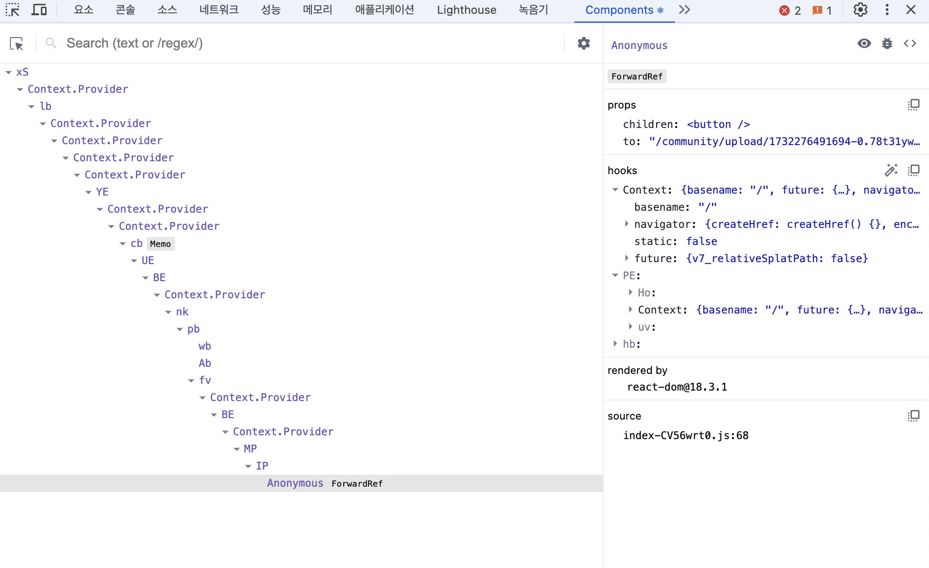Toggle the DevTools inspect element mode
The width and height of the screenshot is (929, 568).
click(x=13, y=10)
